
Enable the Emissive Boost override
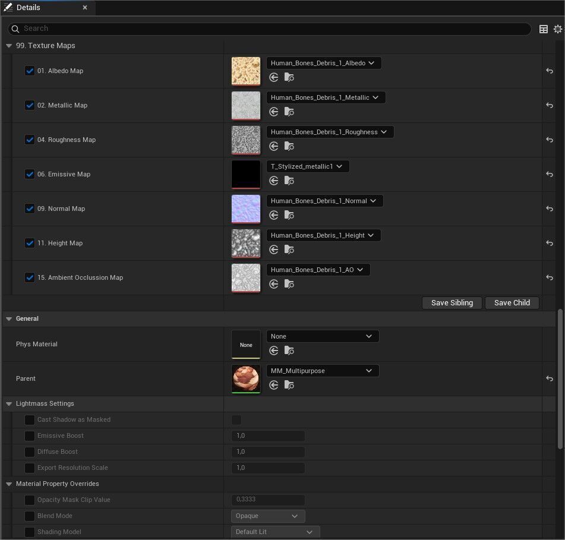coord(30,435)
